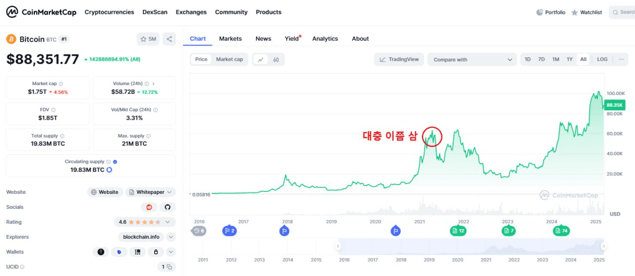Viewport: 635px width, 276px height.
Task: Toggle the LOG scale button
Action: point(602,59)
